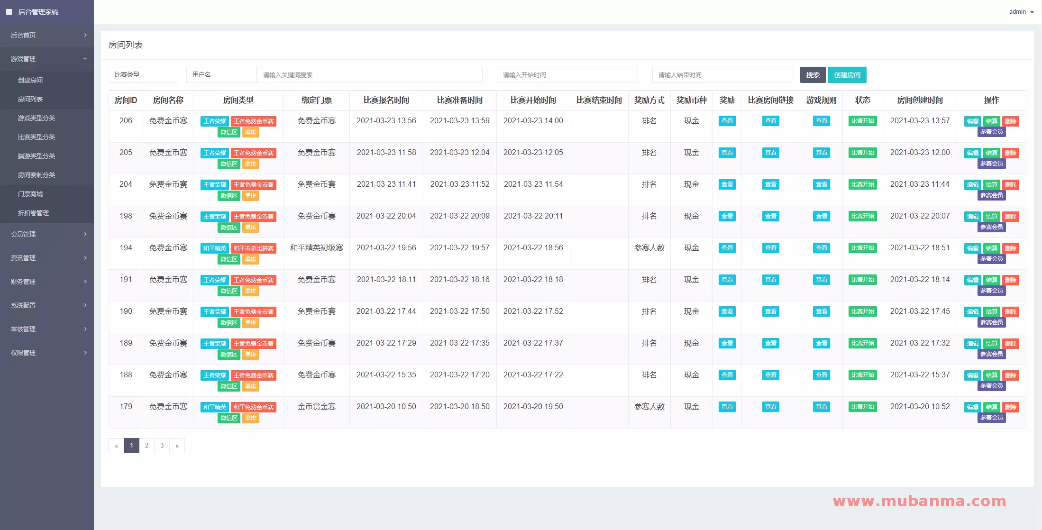Open 参赛会员 for room 198
The image size is (1042, 530).
click(x=991, y=227)
